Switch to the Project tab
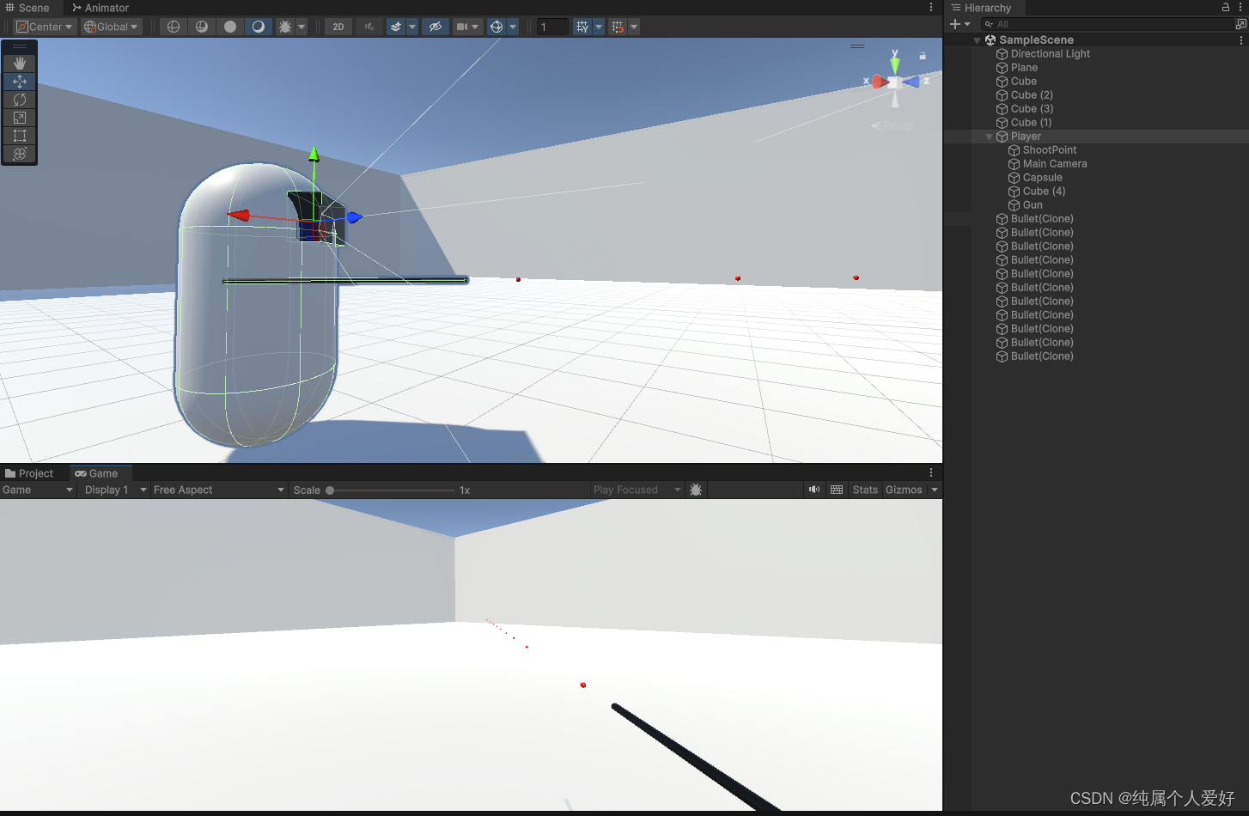Screen dimensions: 1249x816 34,473
